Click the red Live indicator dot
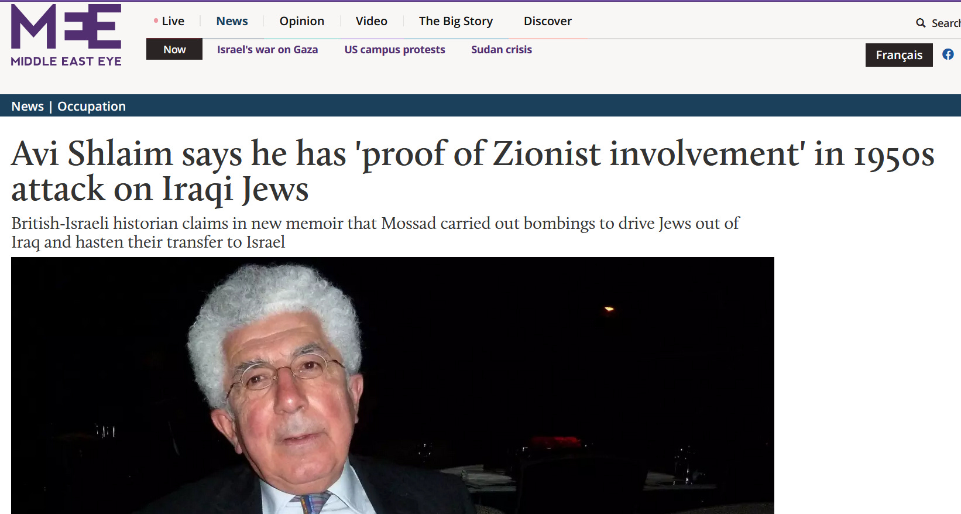 [x=156, y=21]
